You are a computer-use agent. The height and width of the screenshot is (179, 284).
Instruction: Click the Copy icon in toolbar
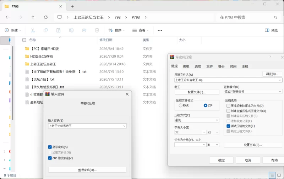point(46,30)
